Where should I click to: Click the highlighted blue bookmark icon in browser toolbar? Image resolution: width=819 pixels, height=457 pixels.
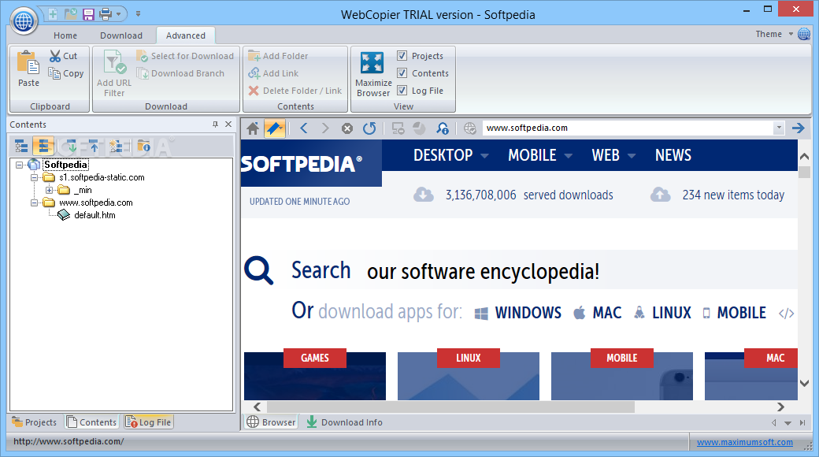click(275, 128)
